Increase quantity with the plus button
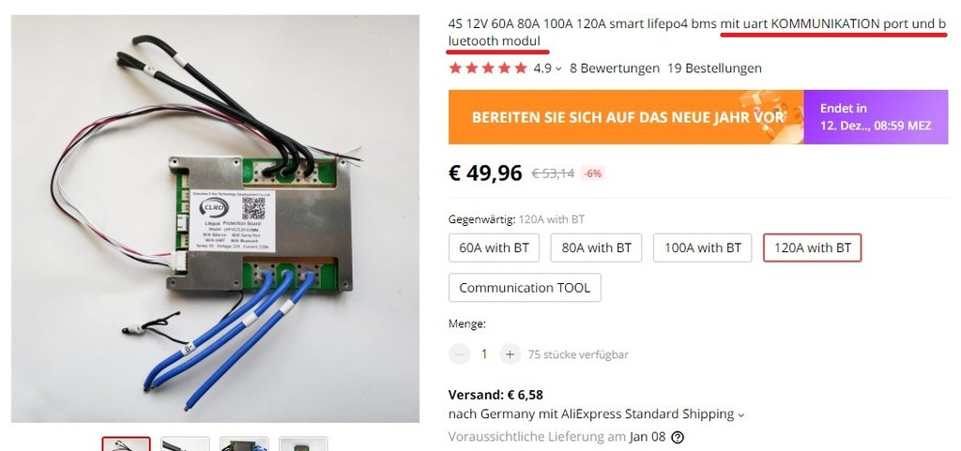The width and height of the screenshot is (961, 451). click(x=510, y=353)
